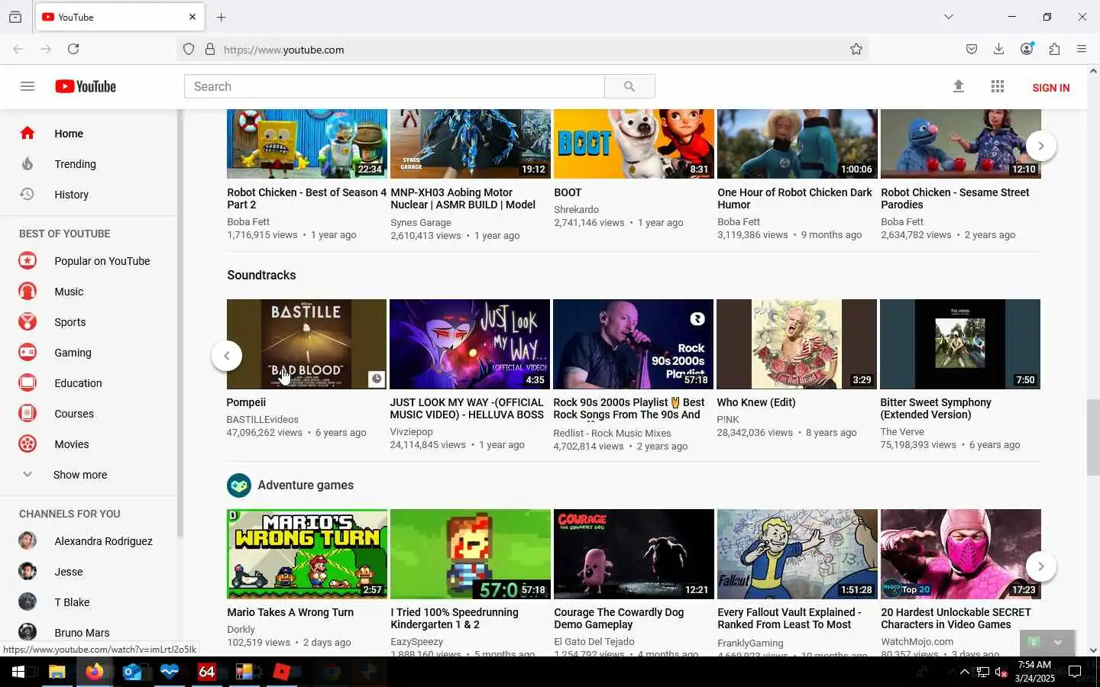Image resolution: width=1100 pixels, height=687 pixels.
Task: Click the Popular on YouTube icon
Action: 27,260
